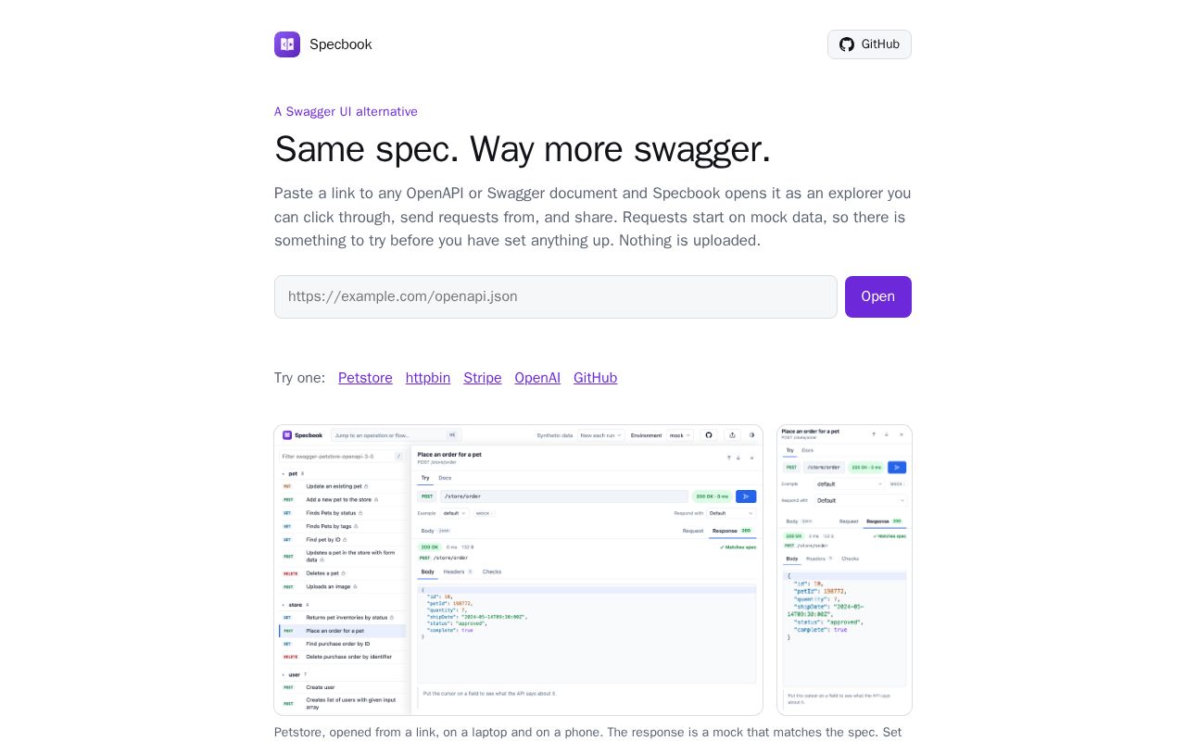
Task: Click the purple Specbook logo icon
Action: click(x=287, y=44)
